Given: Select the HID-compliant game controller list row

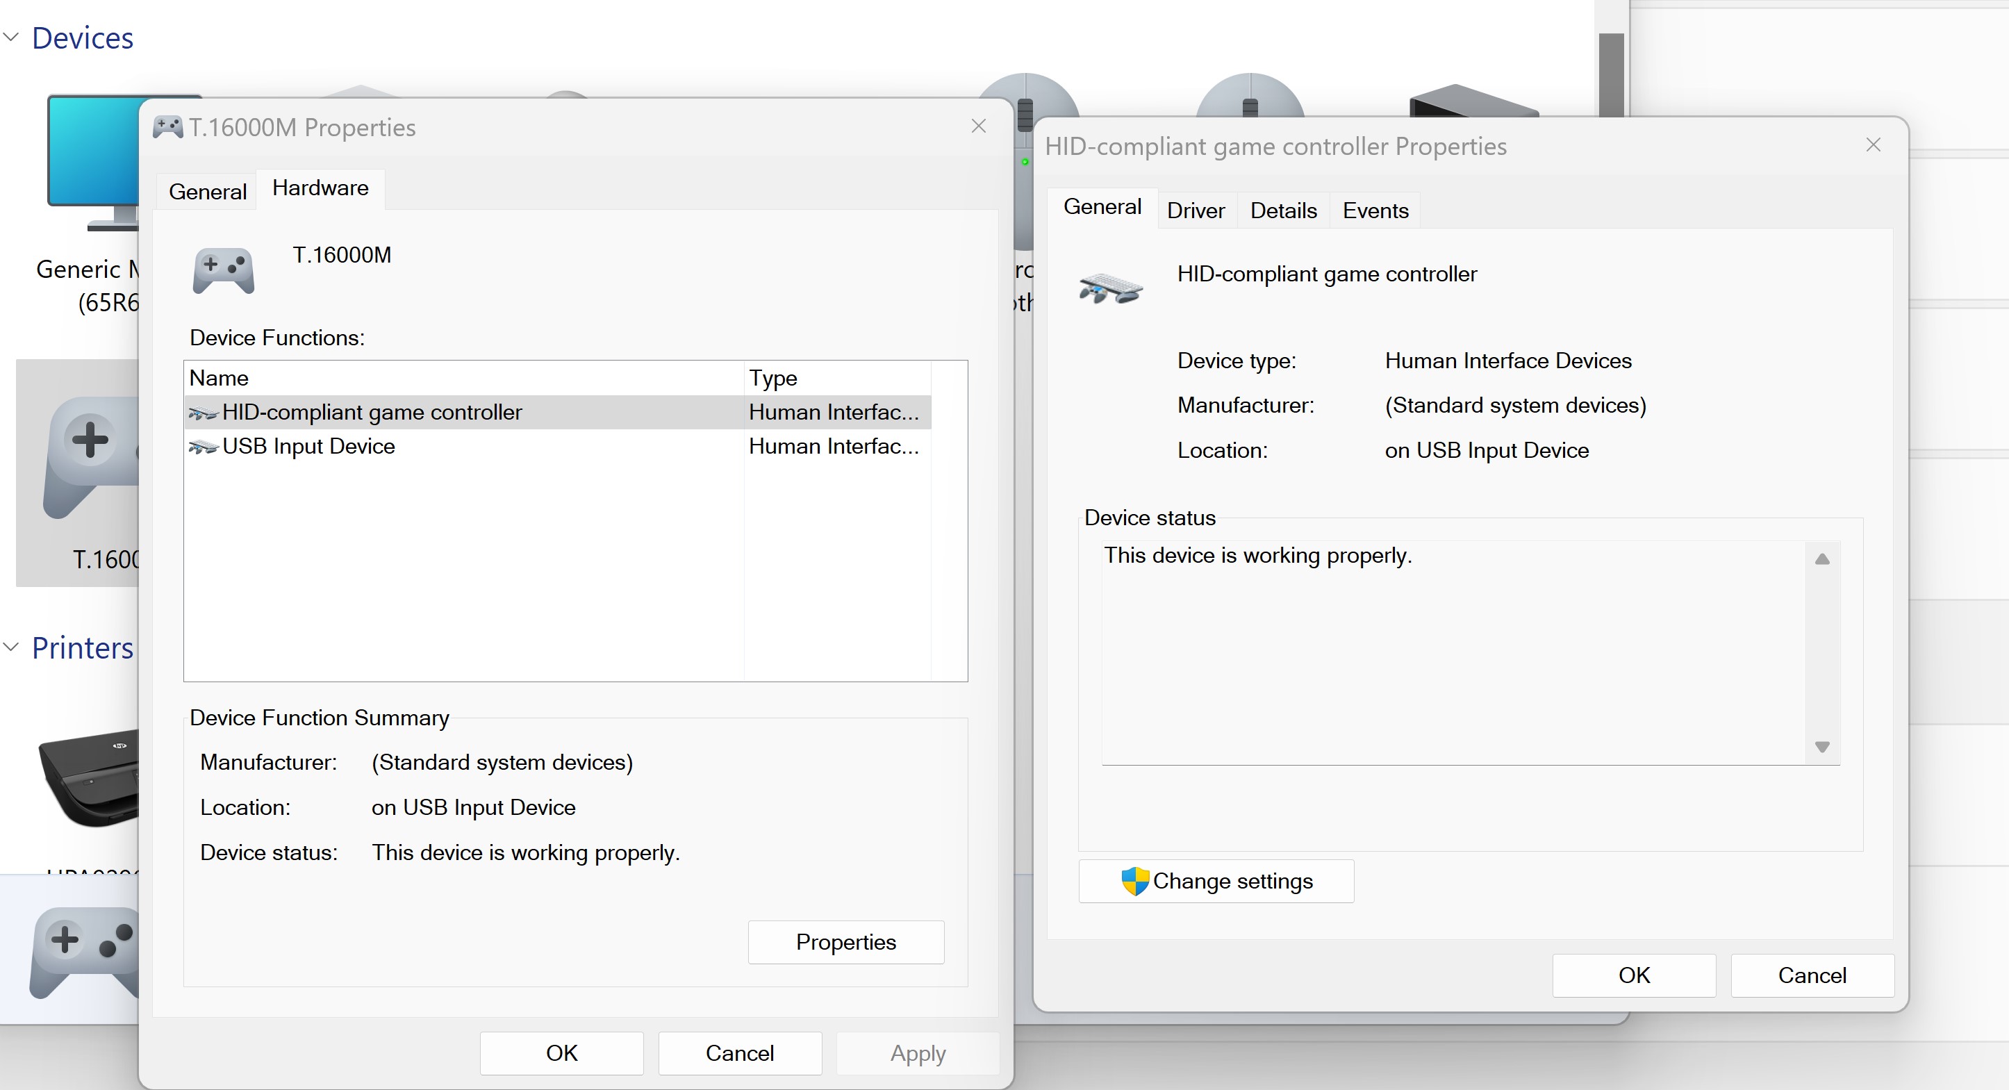Looking at the screenshot, I should click(372, 412).
